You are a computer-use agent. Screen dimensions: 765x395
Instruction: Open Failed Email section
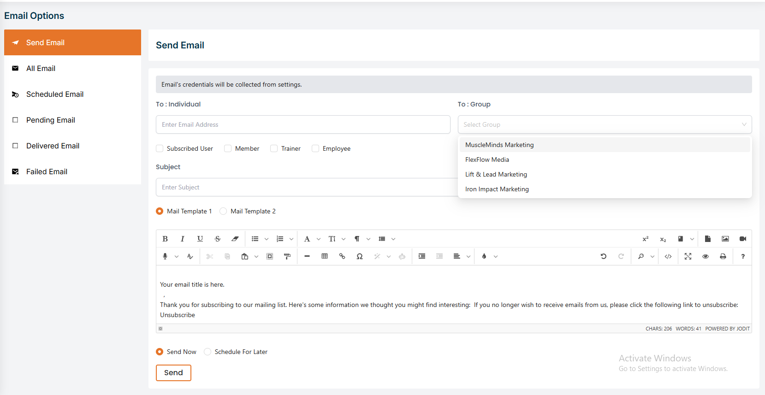point(72,171)
